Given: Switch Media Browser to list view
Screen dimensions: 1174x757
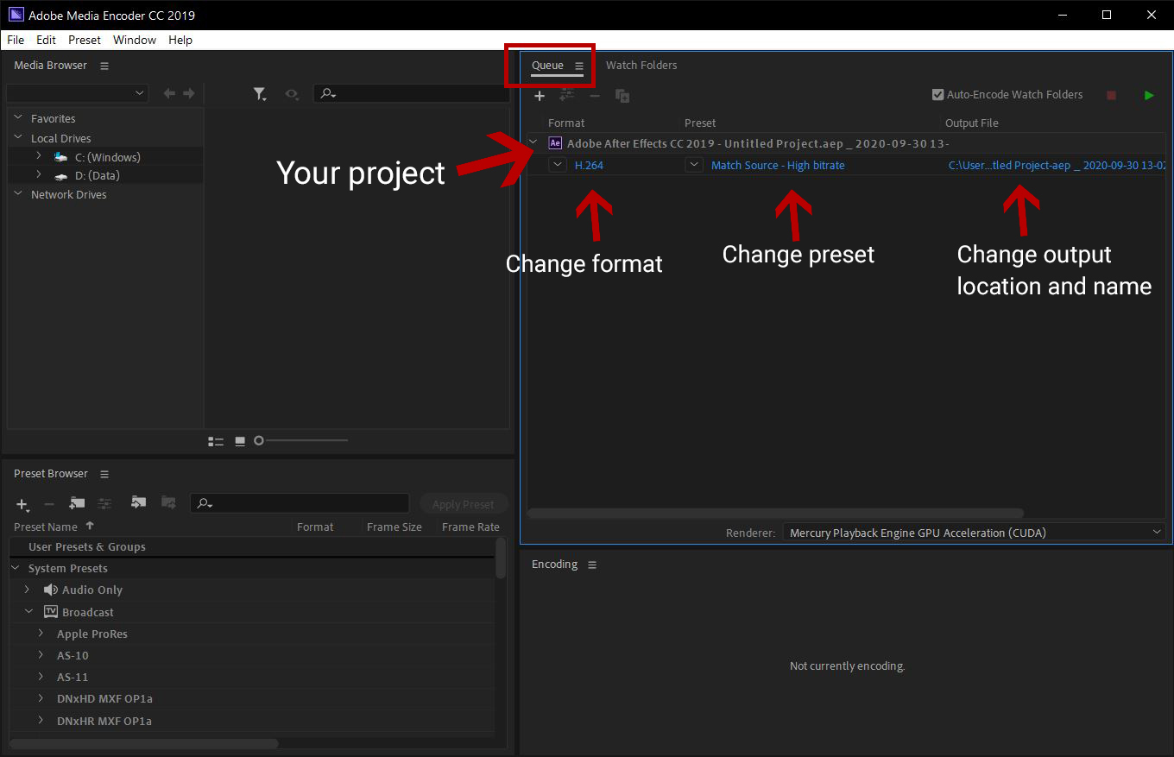Looking at the screenshot, I should [x=216, y=441].
